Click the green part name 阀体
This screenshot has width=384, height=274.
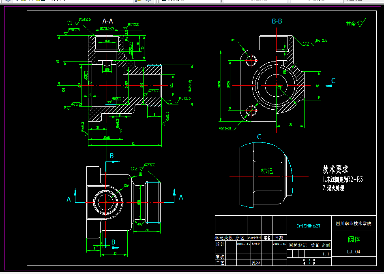[x=354, y=239]
